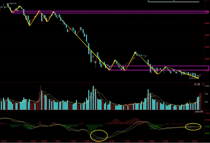210x143 pixels.
Task: Click the -9.02 MACD axis value
Action: pos(207,133)
